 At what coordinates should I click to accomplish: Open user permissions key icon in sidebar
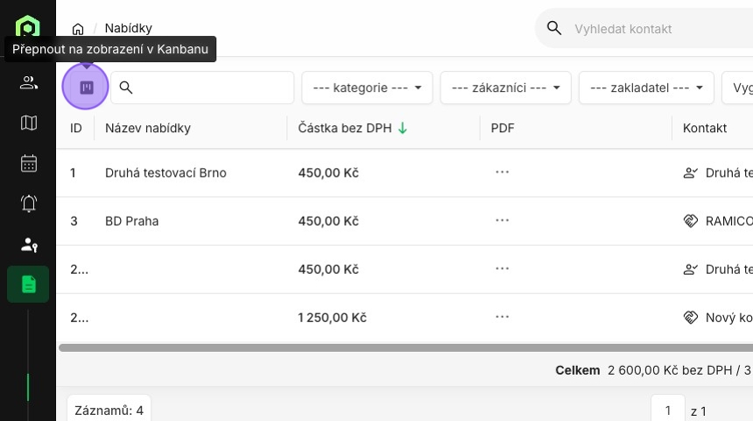click(x=28, y=245)
